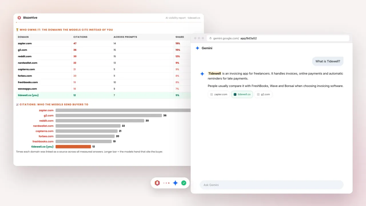Click the Gemini title text in the chat window
Screen dimensions: 366x206
tap(207, 48)
